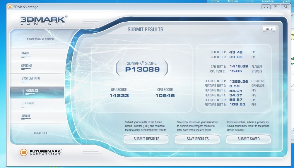Click the Online Result Browser description text
The height and width of the screenshot is (168, 294).
click(146, 126)
